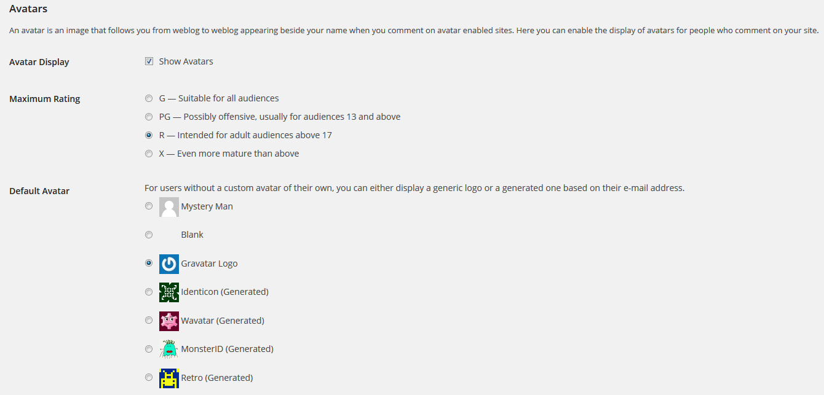Click the Gravatar Logo power icon
The image size is (824, 395).
[169, 264]
